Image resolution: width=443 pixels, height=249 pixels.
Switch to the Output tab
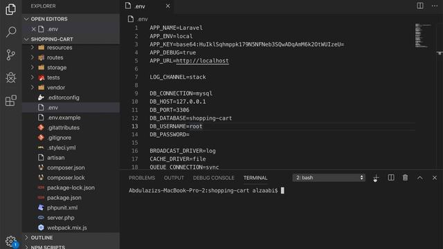click(174, 178)
